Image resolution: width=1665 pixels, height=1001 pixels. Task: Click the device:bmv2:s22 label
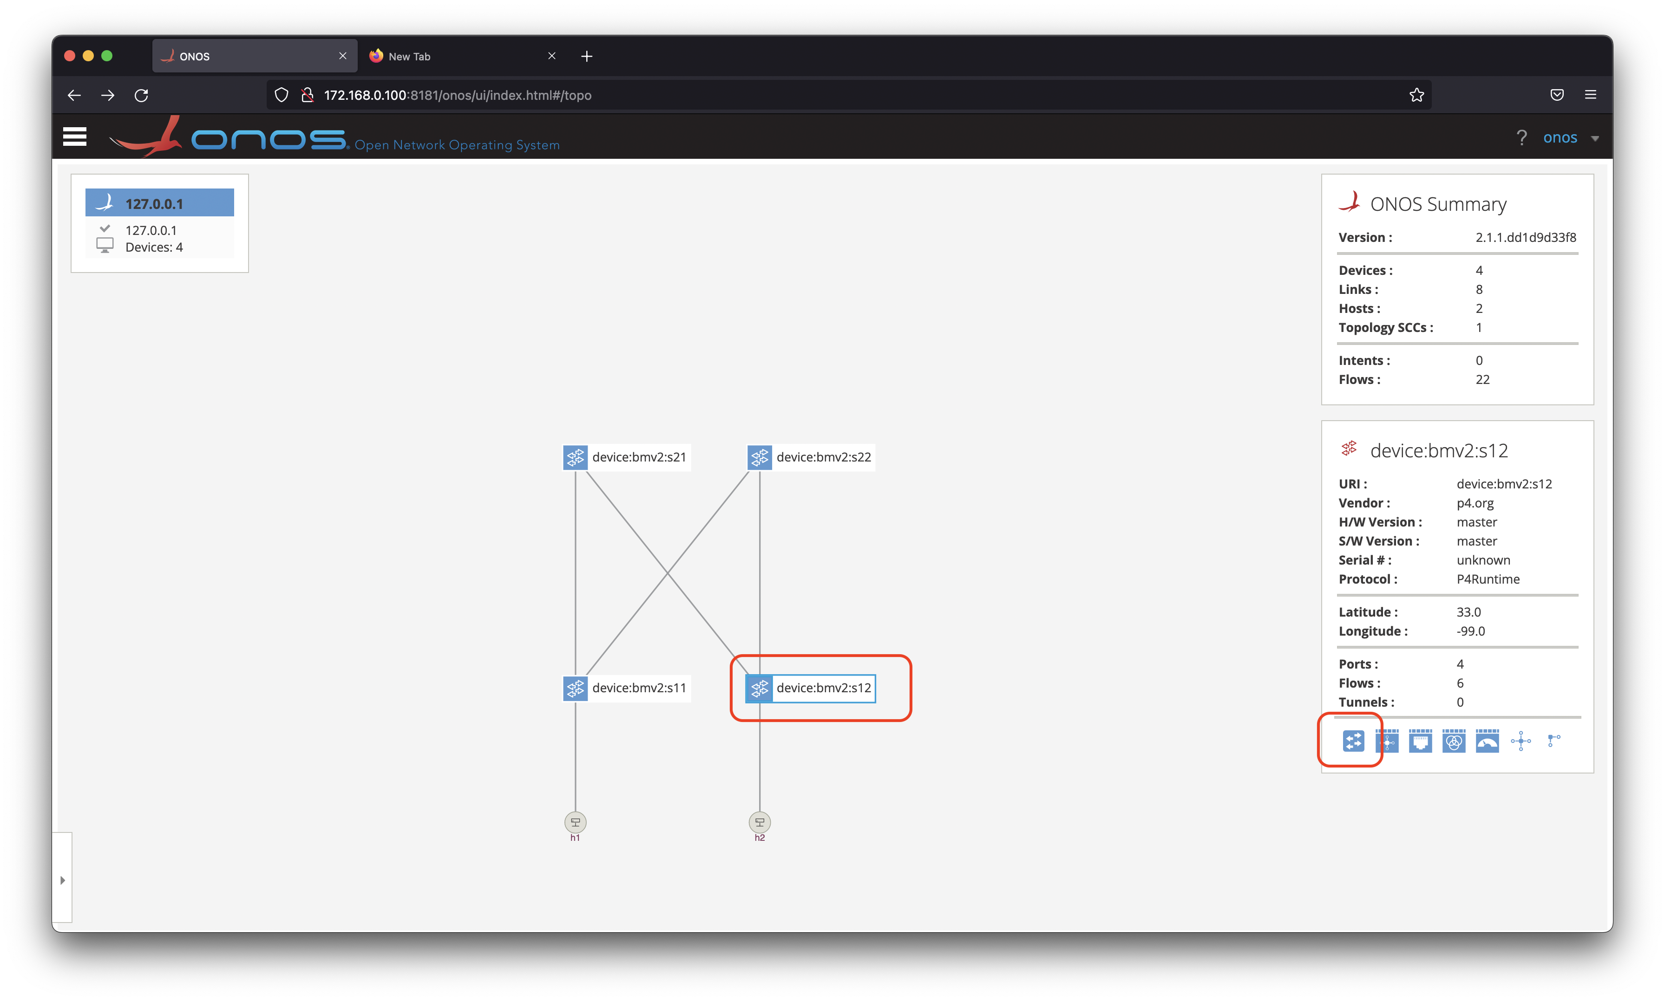click(x=823, y=457)
